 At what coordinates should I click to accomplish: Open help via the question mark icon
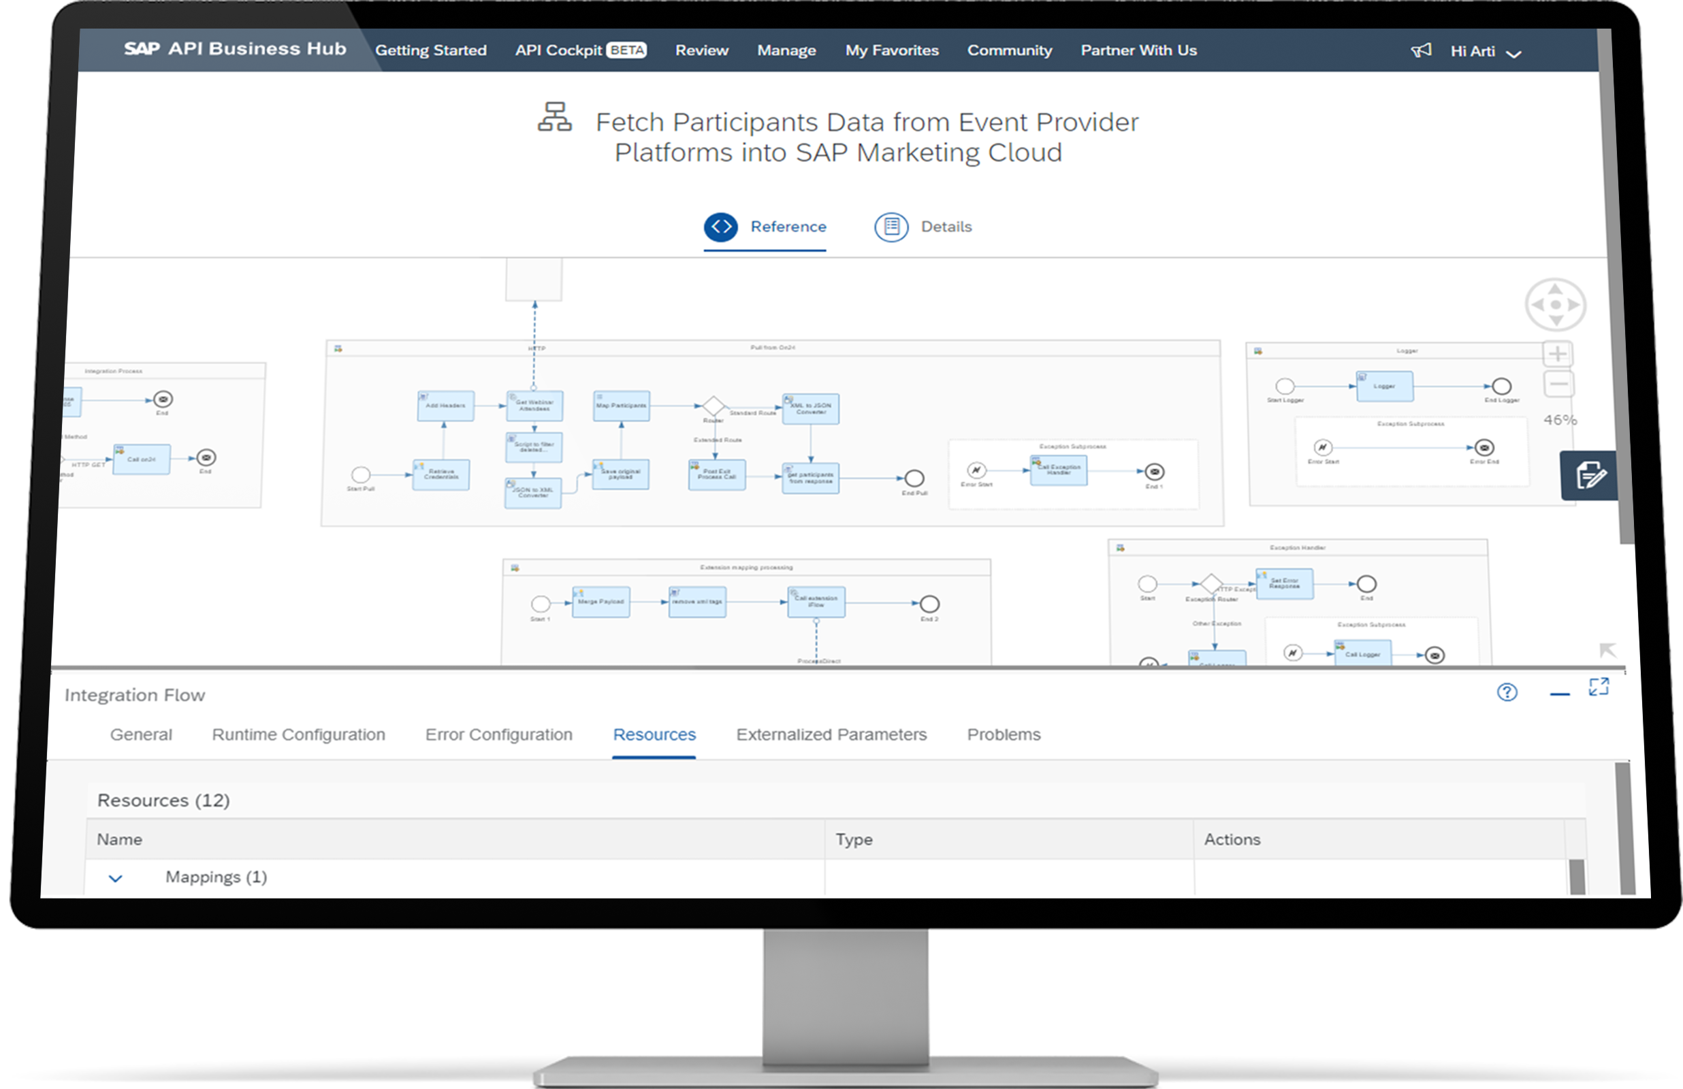1507,693
